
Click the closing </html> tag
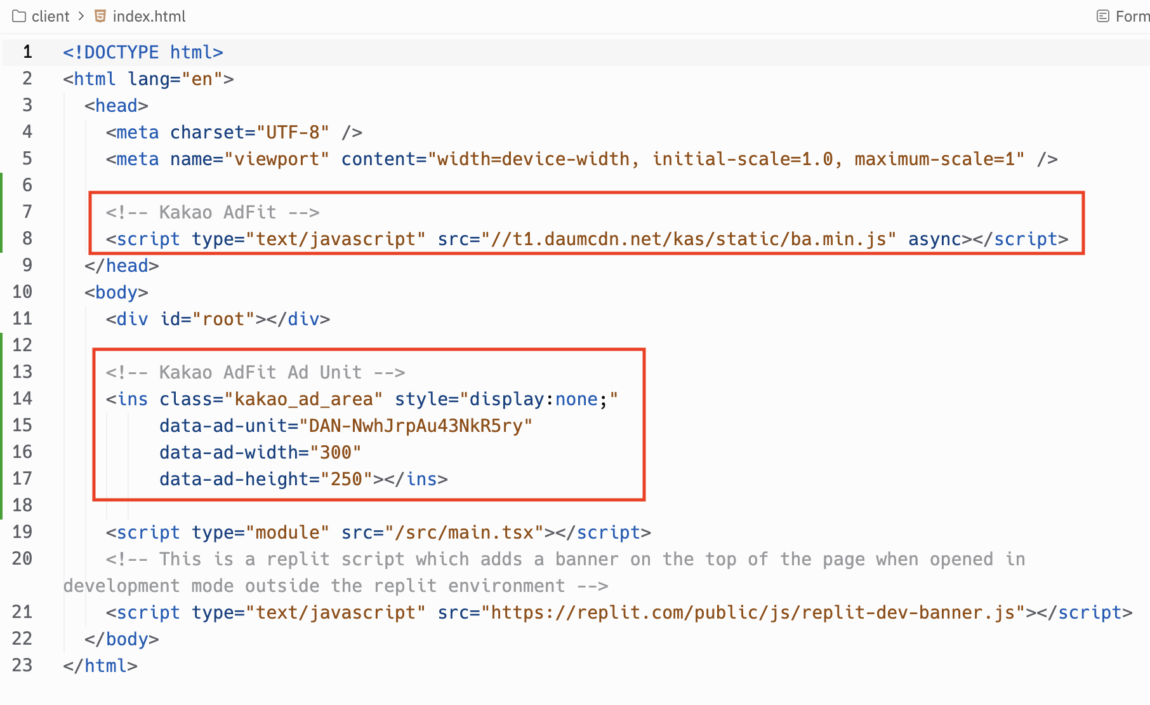click(100, 666)
